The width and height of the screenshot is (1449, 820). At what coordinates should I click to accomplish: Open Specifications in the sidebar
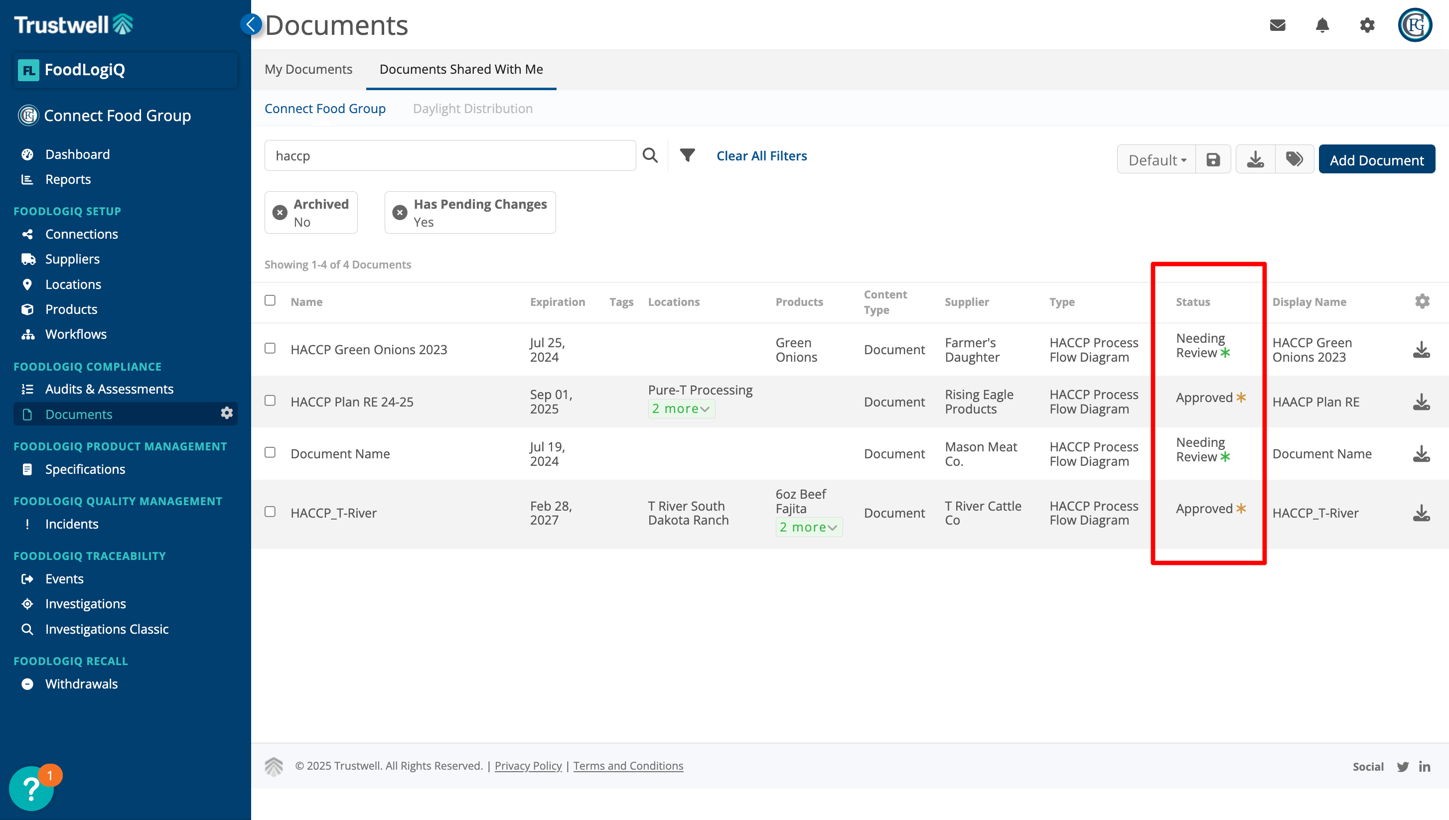tap(85, 469)
